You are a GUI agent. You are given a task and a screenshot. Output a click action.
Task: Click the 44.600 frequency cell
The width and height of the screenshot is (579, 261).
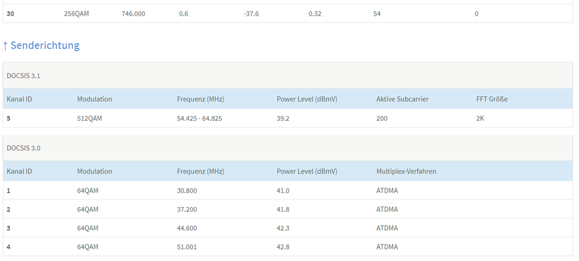click(x=187, y=228)
